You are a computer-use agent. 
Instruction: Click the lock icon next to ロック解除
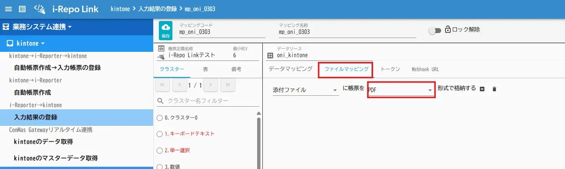[x=448, y=29]
